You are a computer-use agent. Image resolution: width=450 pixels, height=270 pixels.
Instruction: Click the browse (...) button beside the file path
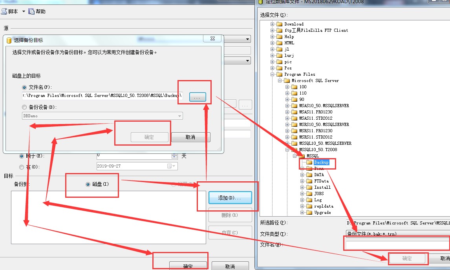click(198, 97)
